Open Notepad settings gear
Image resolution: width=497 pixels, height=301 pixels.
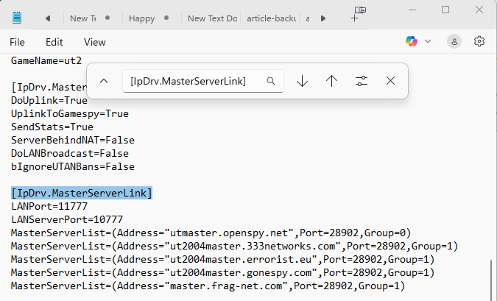479,41
